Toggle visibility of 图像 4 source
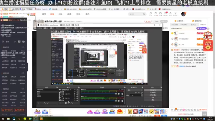Screen dimensions: 215x121 pyautogui.click(x=74, y=92)
